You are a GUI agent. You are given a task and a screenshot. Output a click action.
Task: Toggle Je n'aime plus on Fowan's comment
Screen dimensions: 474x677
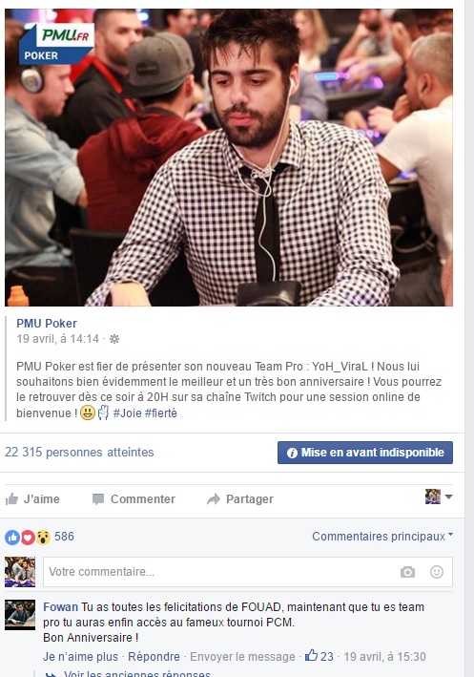[80, 657]
